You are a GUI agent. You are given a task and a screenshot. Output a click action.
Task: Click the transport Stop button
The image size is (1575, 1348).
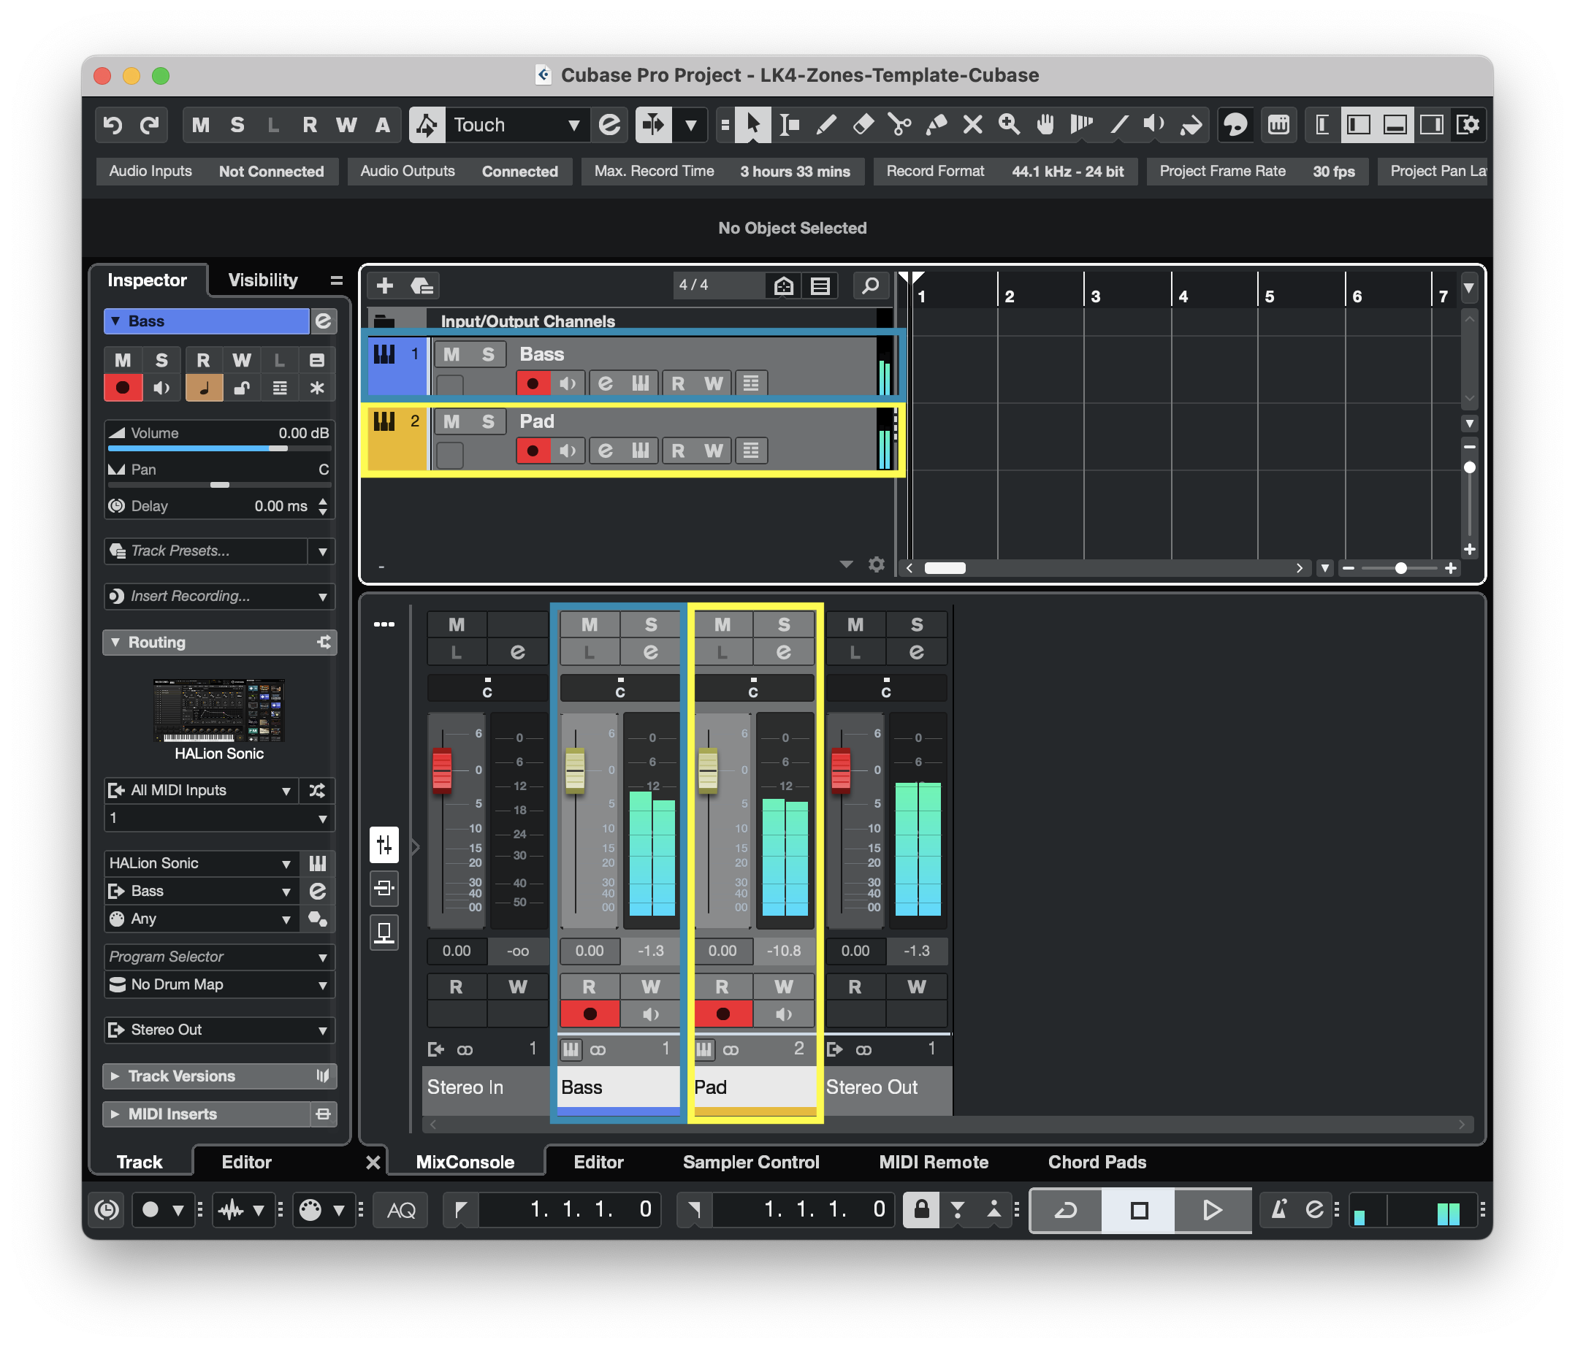[1139, 1210]
